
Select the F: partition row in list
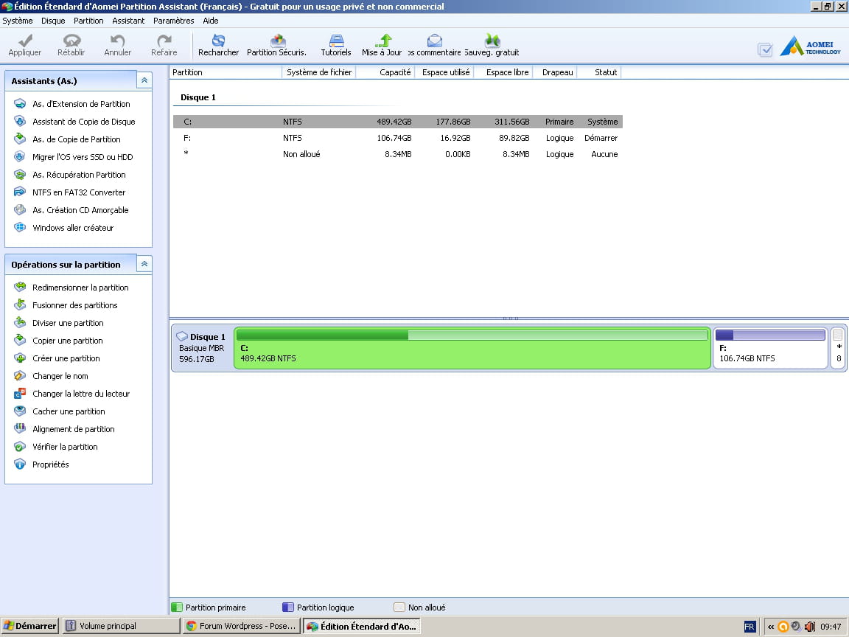(x=398, y=138)
